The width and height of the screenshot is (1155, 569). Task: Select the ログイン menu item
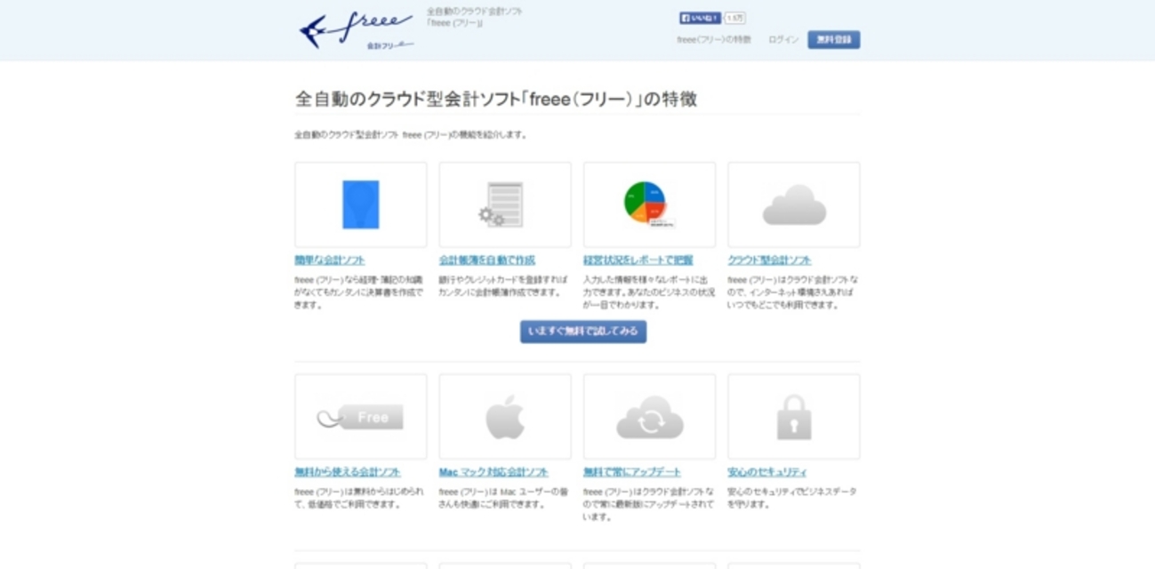point(783,40)
